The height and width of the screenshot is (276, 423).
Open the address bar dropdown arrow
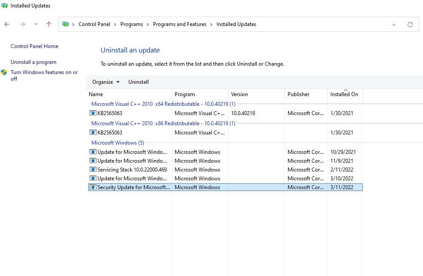[394, 24]
